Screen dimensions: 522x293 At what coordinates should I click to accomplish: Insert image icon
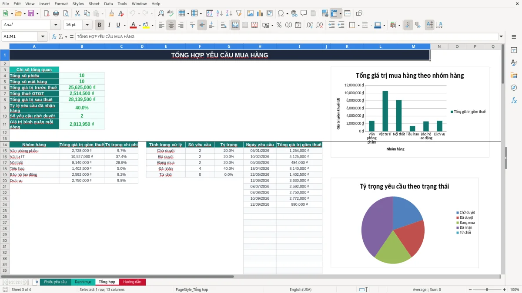[x=250, y=13]
